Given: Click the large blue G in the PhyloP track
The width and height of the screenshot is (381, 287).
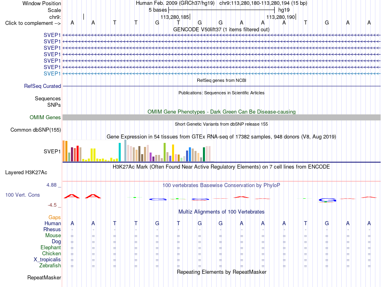Looking at the screenshot, I should (327, 200).
